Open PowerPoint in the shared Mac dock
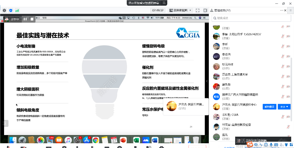Image resolution: width=294 pixels, height=148 pixels. (x=123, y=140)
